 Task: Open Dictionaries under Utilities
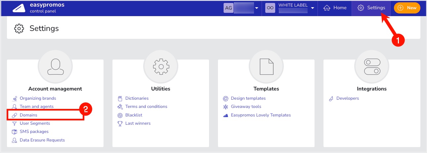point(137,98)
